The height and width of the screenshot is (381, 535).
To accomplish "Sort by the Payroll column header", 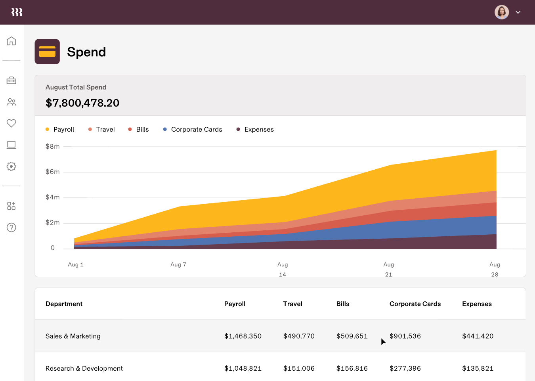I will (x=235, y=304).
